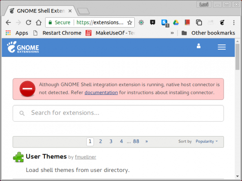242x181 pixels.
Task: Click the Search for extensions field
Action: point(118,113)
